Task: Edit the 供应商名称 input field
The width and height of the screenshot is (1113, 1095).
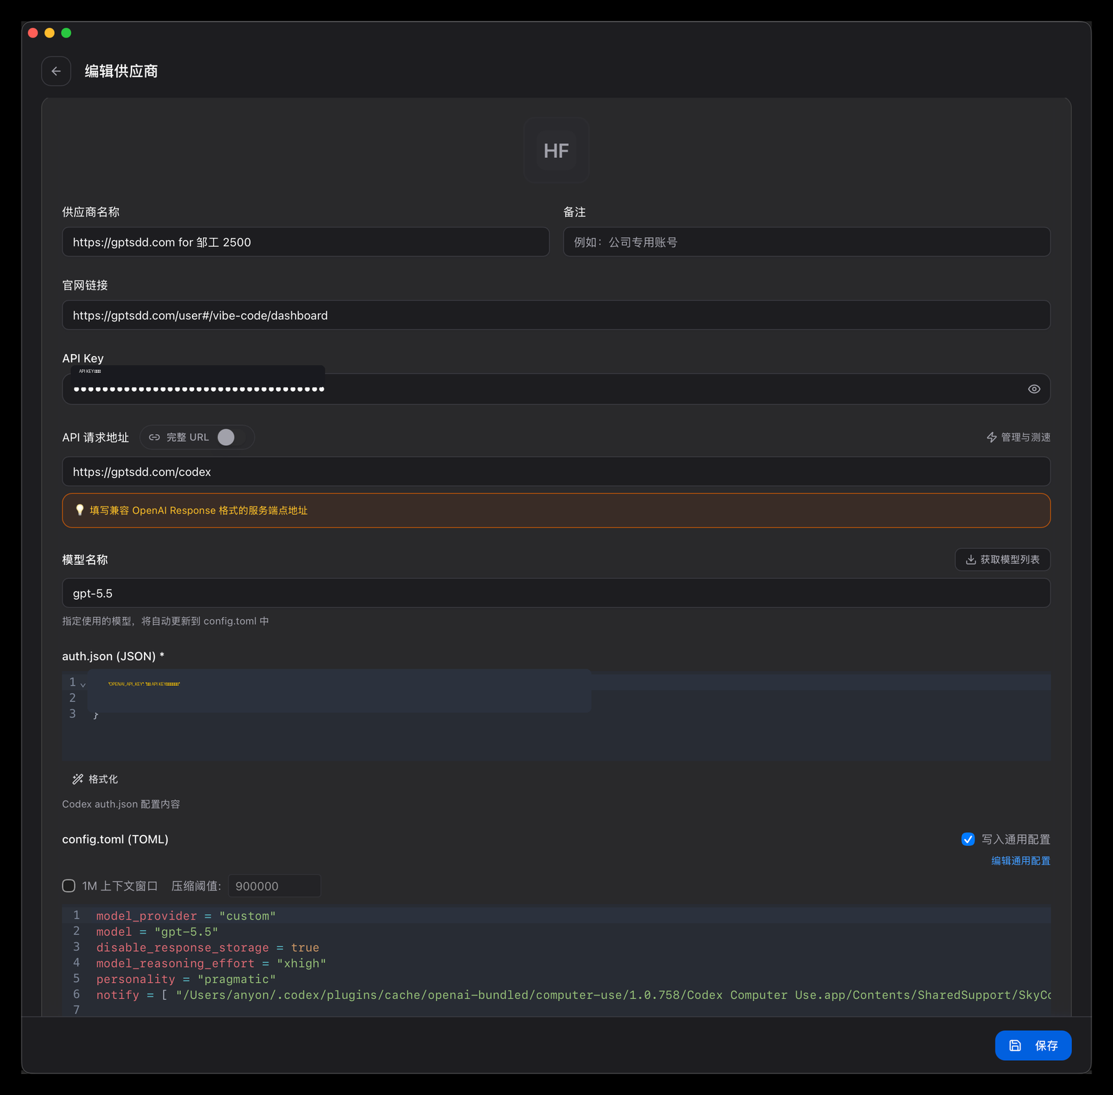Action: tap(306, 242)
